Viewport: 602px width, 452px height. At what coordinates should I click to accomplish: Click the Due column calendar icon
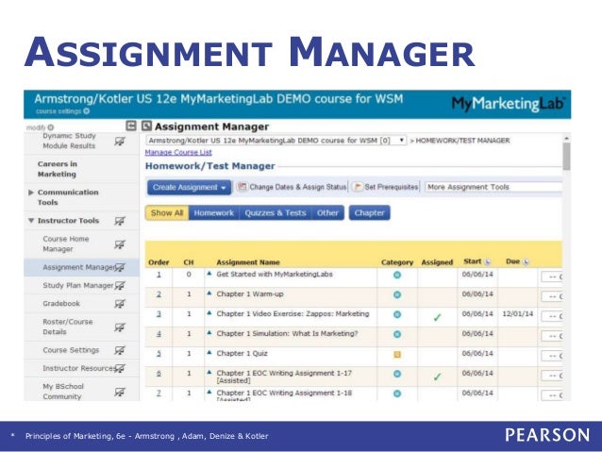tap(526, 262)
